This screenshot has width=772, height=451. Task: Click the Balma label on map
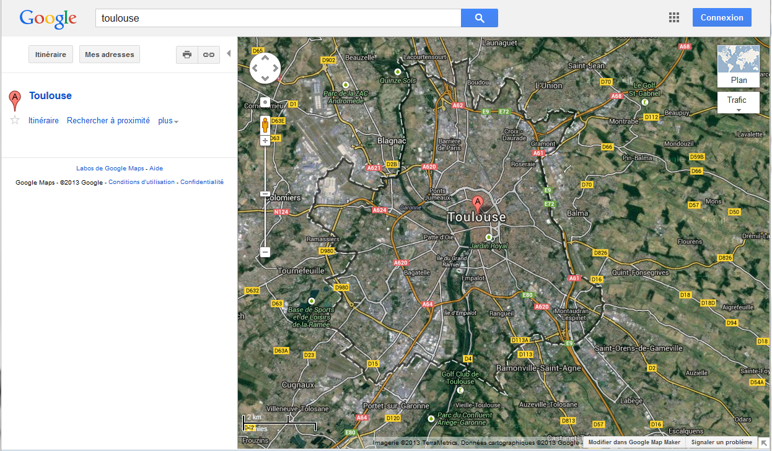coord(577,213)
